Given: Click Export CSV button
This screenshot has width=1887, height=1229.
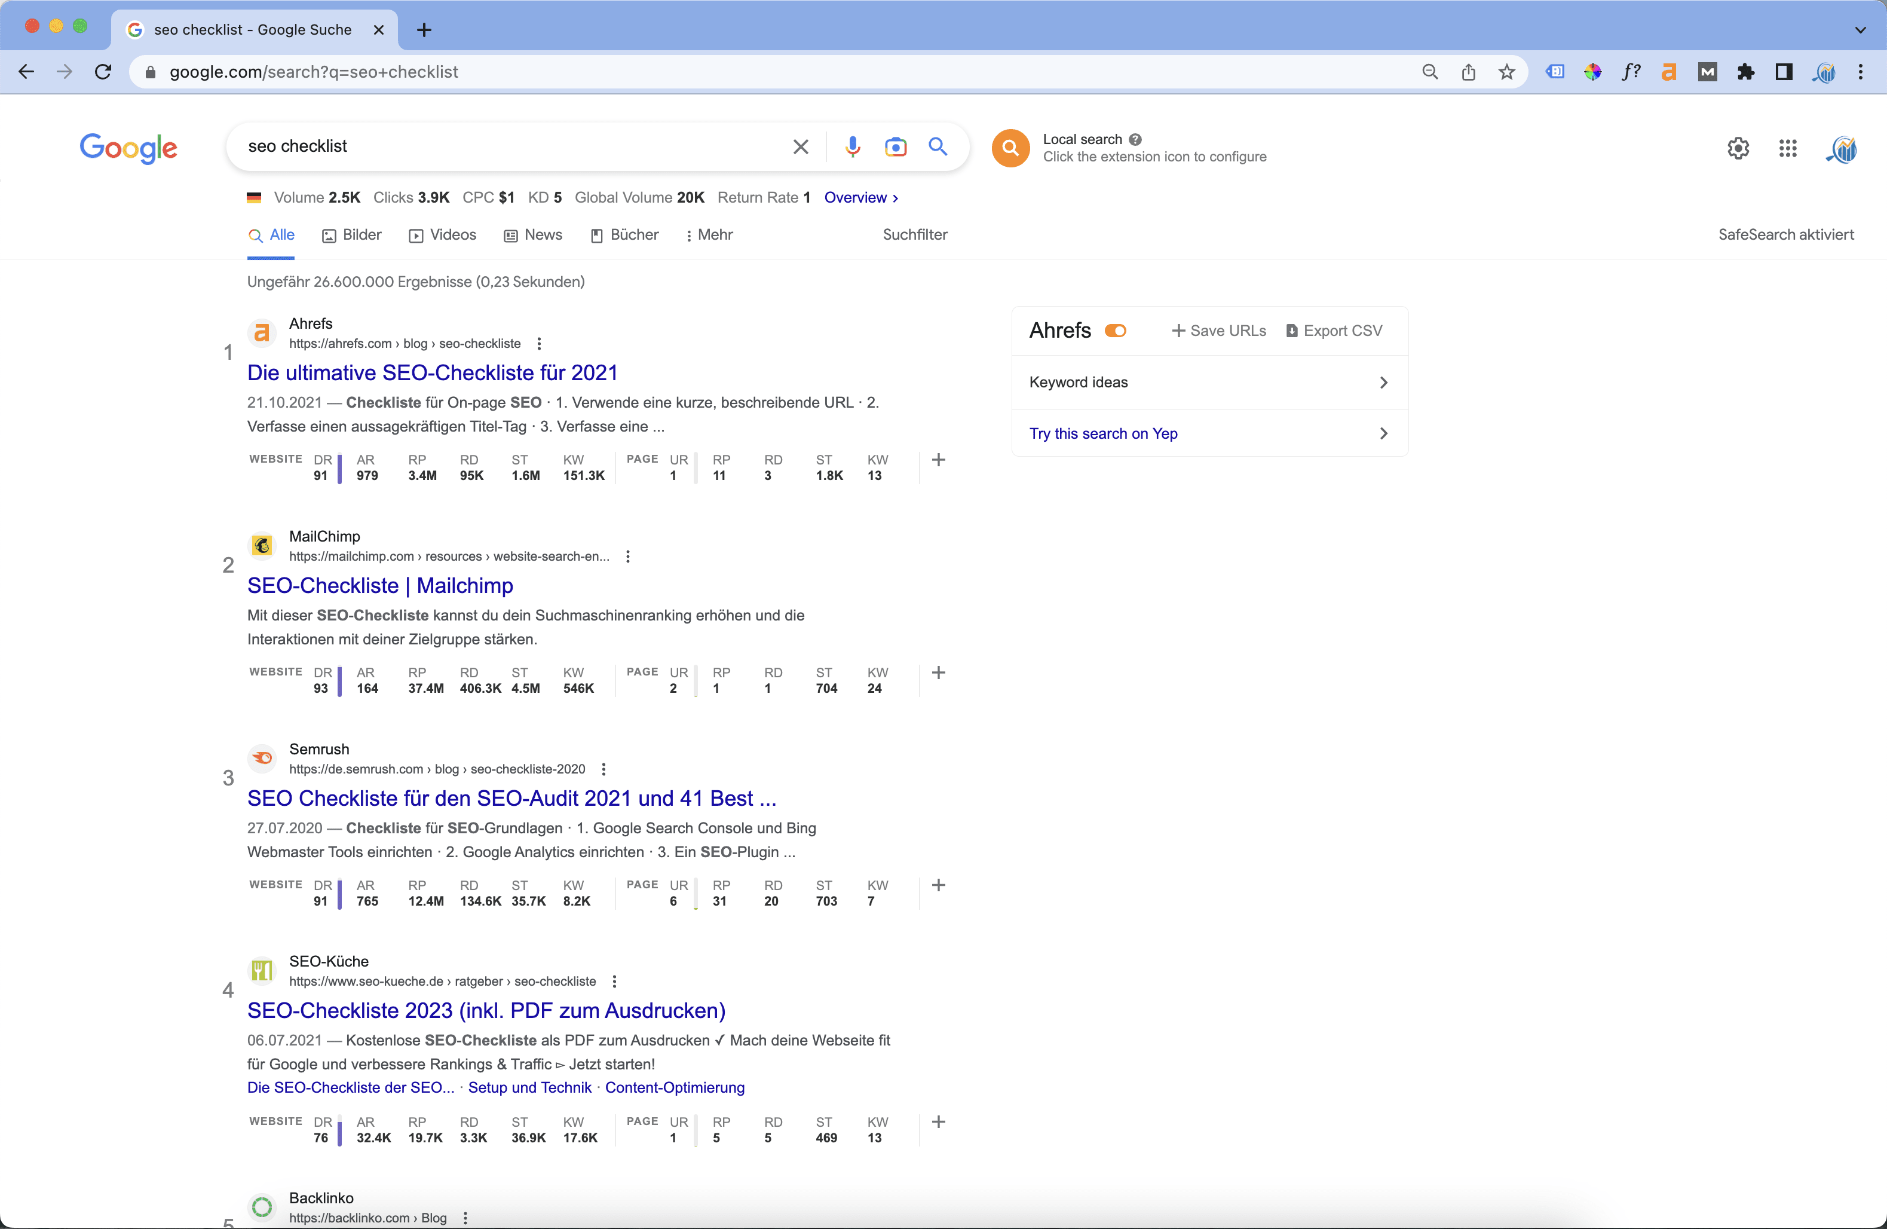Looking at the screenshot, I should pyautogui.click(x=1334, y=331).
